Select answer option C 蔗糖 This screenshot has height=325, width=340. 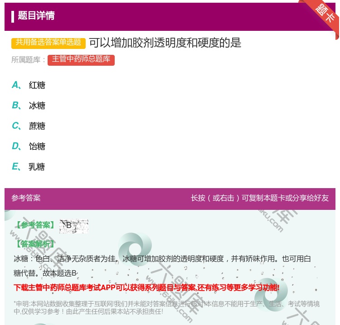point(29,126)
